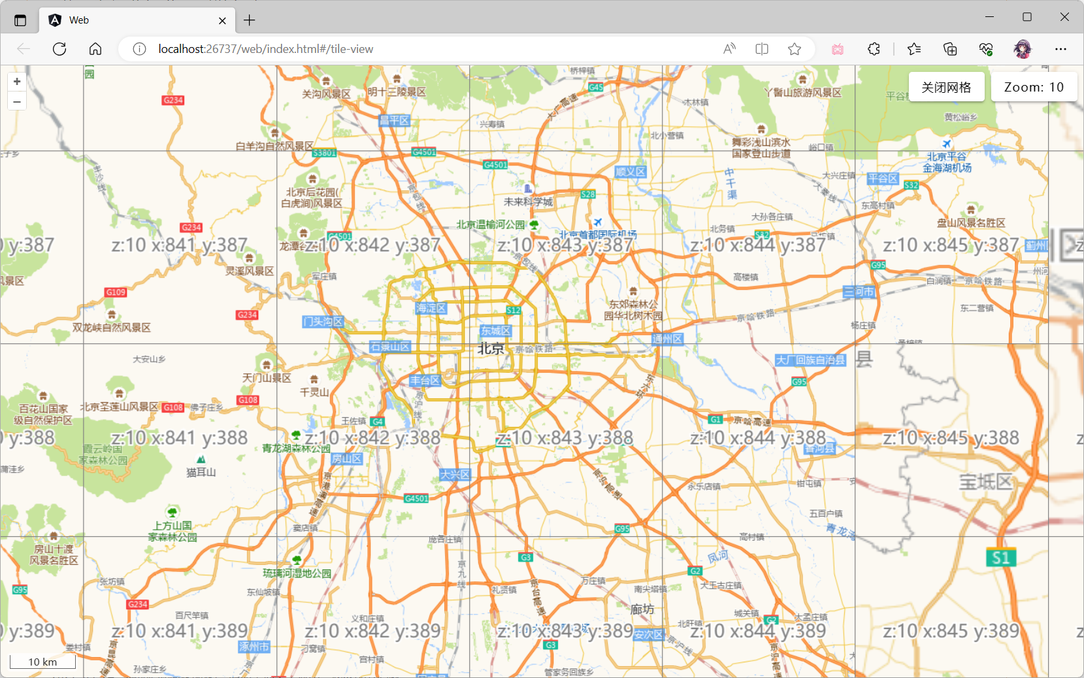Click the 东城区 district label

pos(496,331)
